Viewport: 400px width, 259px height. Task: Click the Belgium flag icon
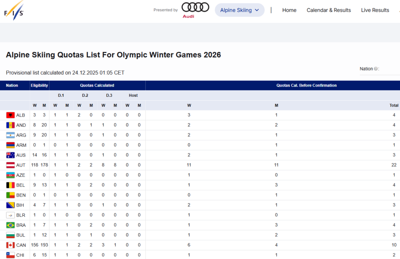pos(11,185)
